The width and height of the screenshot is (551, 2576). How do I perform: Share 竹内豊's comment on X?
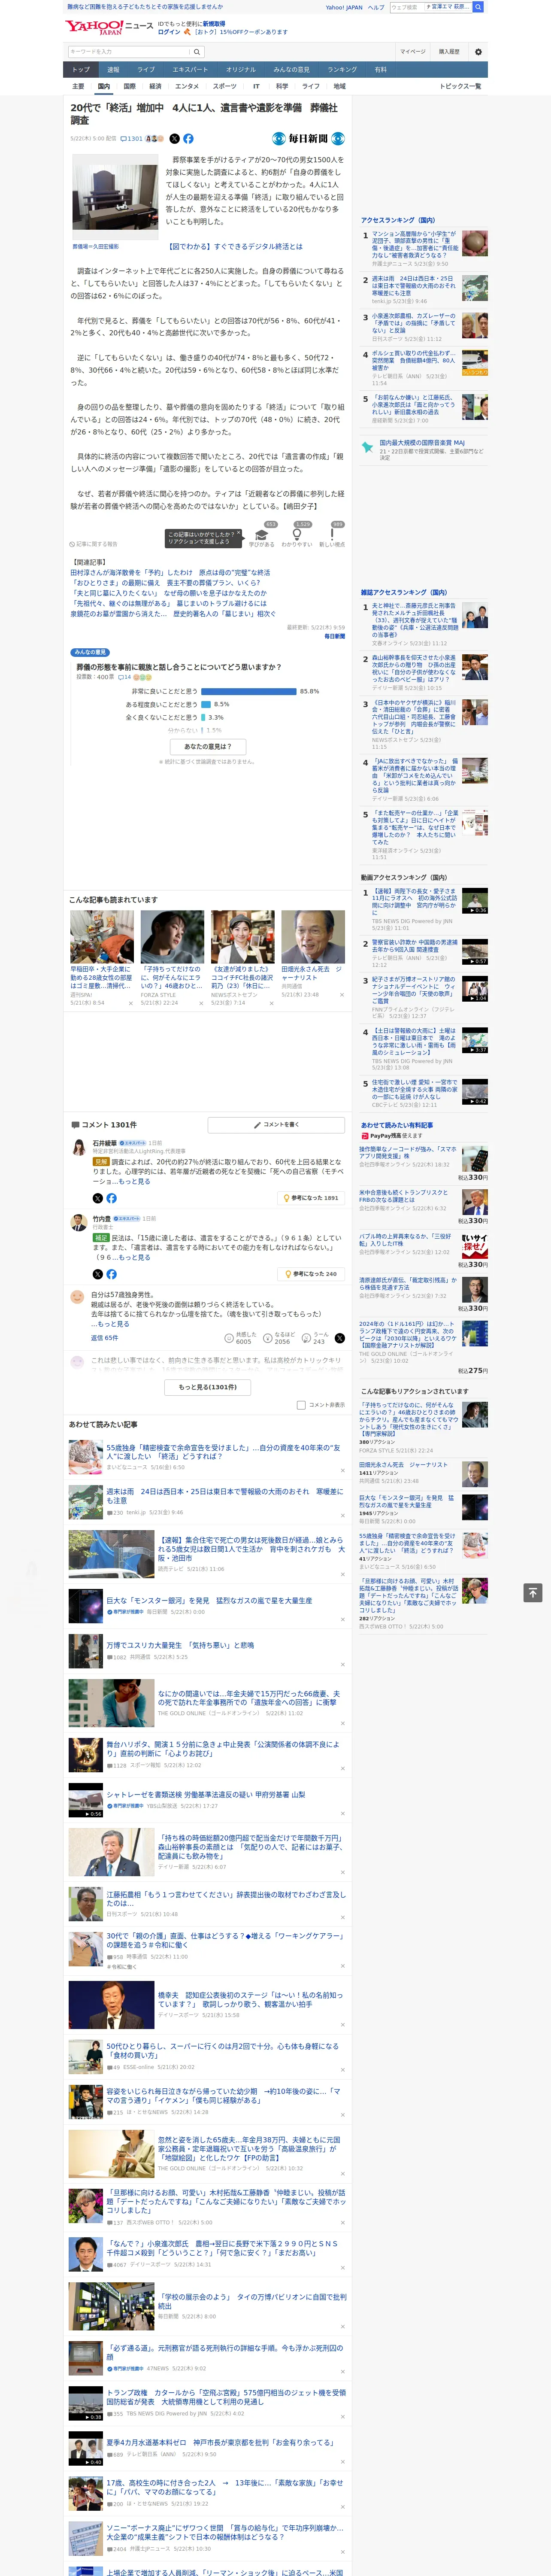tap(97, 1274)
